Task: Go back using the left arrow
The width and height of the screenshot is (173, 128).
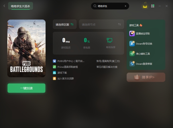Action: pyautogui.click(x=4, y=6)
